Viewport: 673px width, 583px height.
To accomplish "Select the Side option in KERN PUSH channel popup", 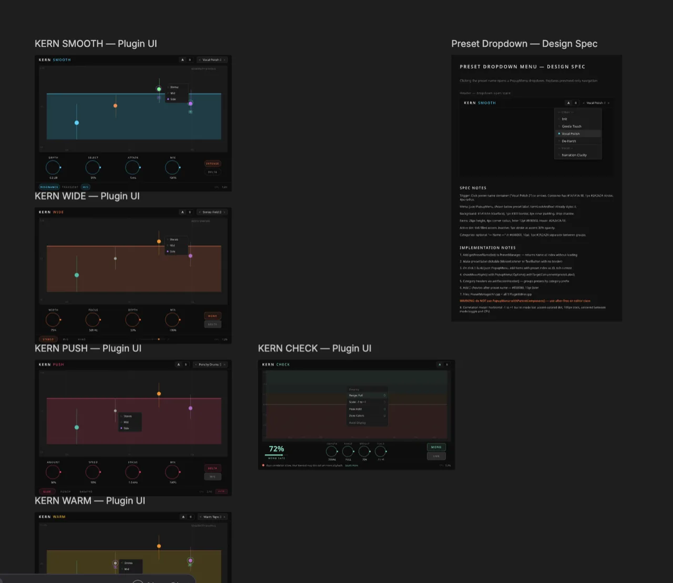I will 126,428.
